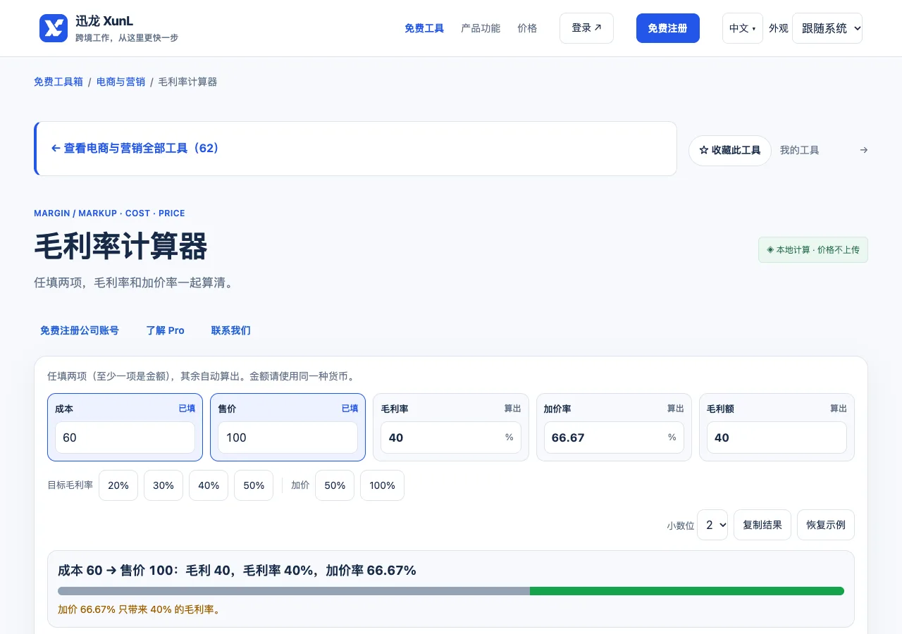Apply the 加价 50% markup preset
Screen dimensions: 902x634
[x=335, y=485]
